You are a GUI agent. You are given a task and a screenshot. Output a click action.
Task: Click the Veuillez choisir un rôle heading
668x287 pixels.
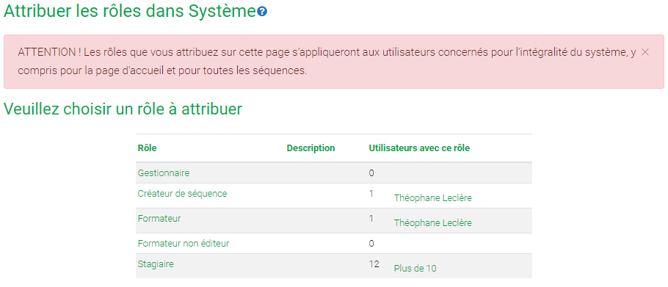click(123, 109)
